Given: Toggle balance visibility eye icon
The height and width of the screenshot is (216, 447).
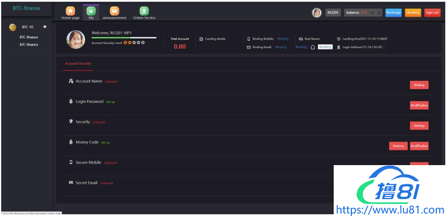Looking at the screenshot, I should pos(372,13).
